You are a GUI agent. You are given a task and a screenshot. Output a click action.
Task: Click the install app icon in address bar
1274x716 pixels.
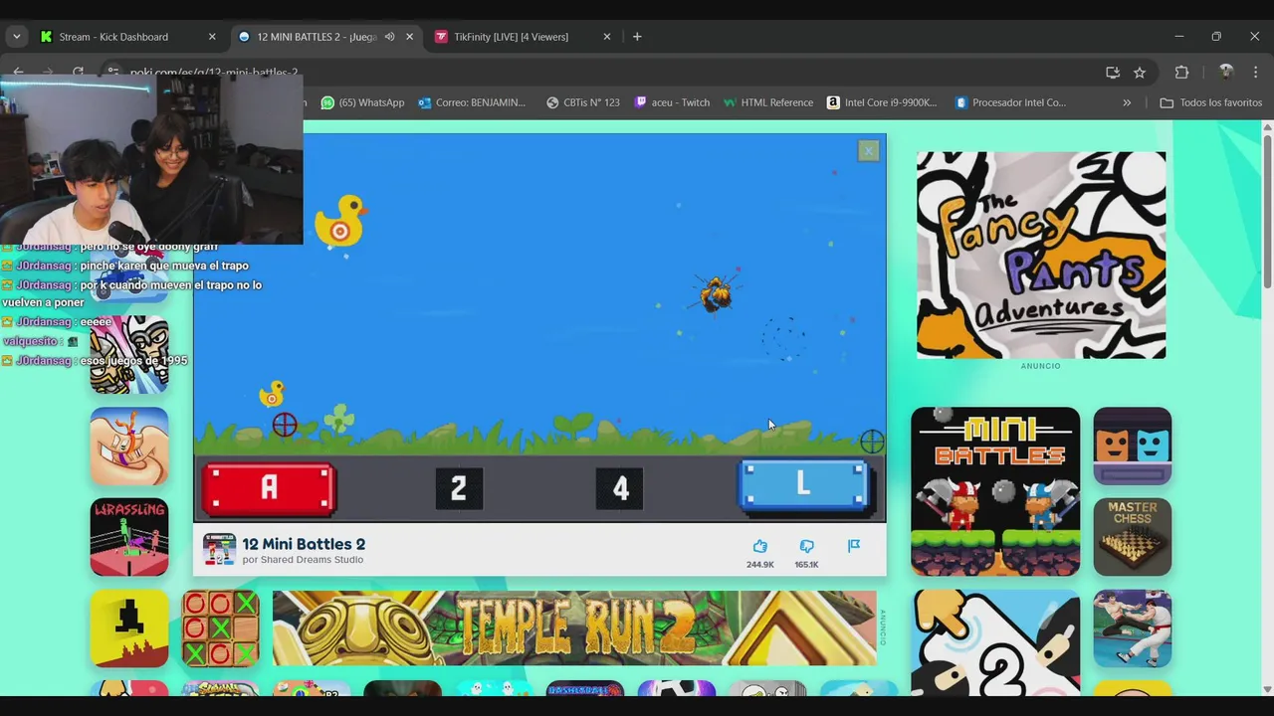[1113, 73]
